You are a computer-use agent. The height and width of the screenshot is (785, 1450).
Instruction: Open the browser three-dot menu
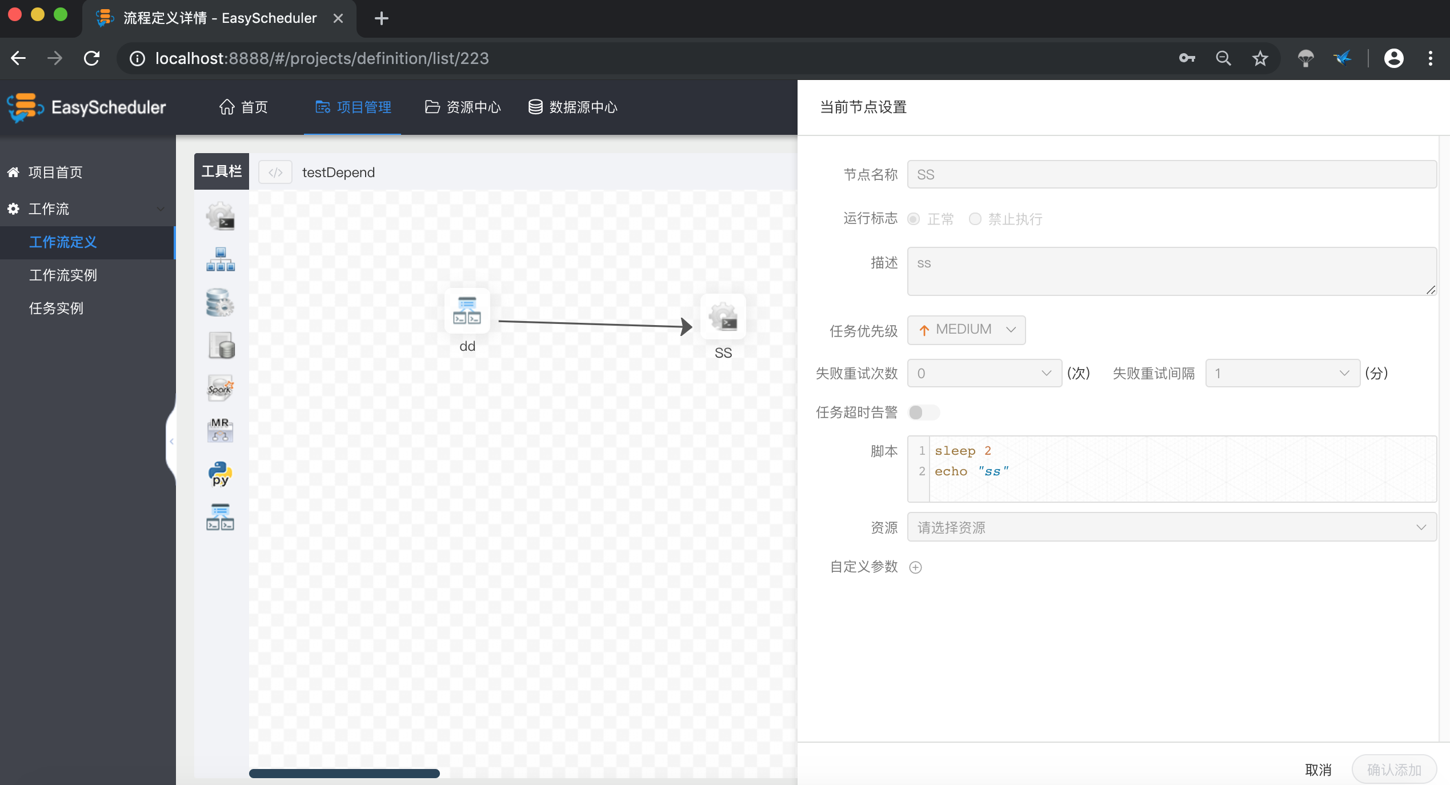(x=1431, y=58)
